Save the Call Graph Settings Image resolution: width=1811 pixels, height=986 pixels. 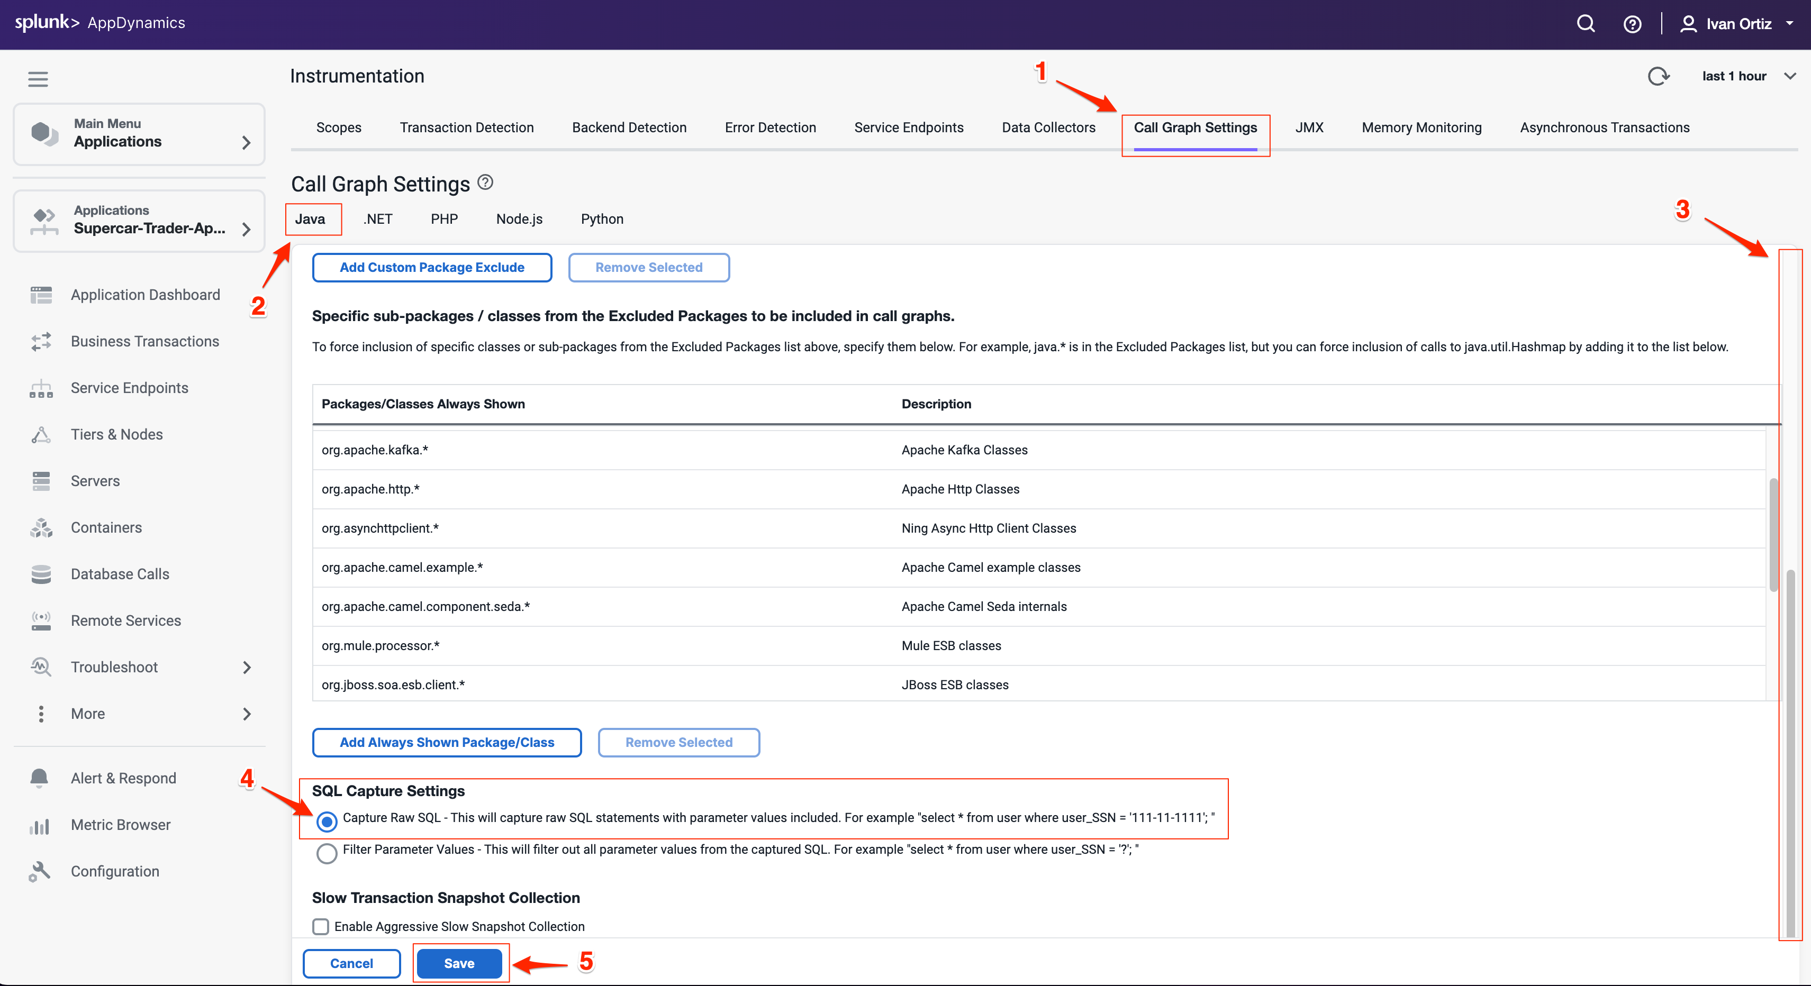click(x=460, y=963)
